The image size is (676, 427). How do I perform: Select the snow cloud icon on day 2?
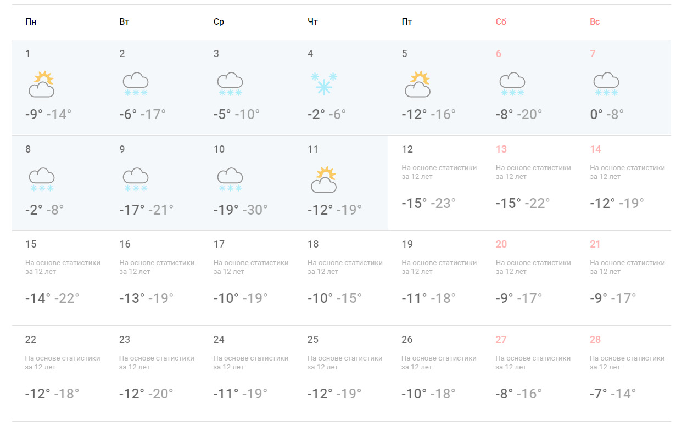135,84
